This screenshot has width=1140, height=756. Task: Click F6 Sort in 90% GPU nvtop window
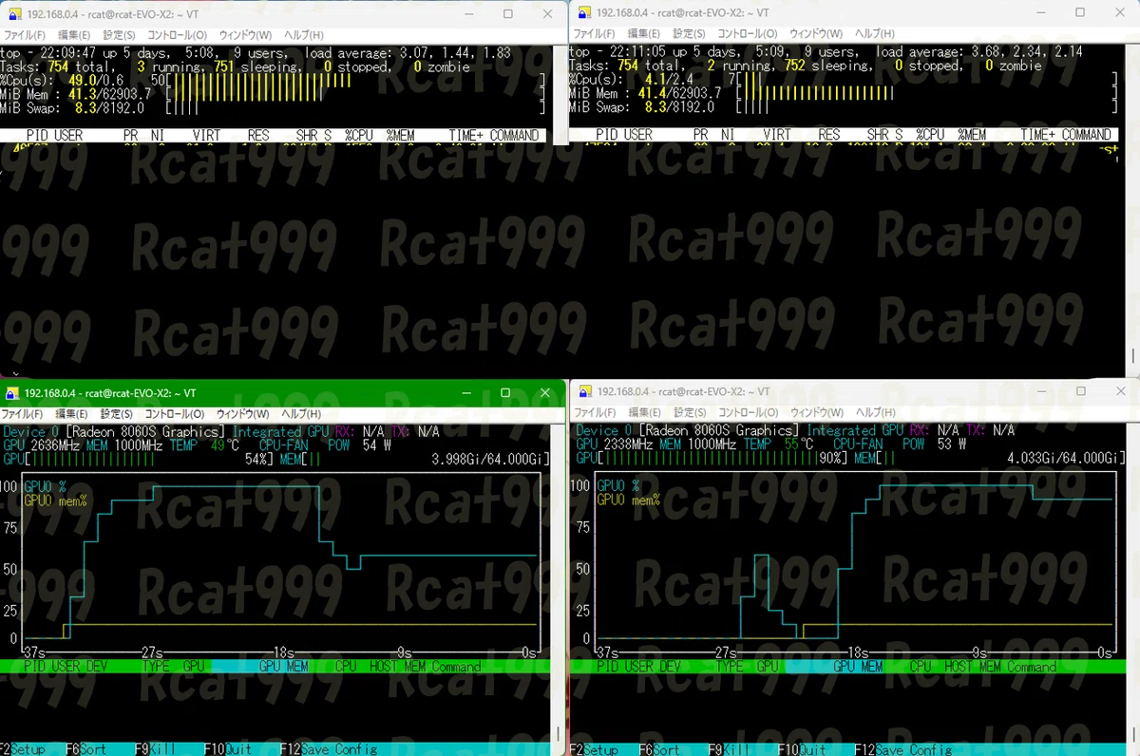[660, 749]
